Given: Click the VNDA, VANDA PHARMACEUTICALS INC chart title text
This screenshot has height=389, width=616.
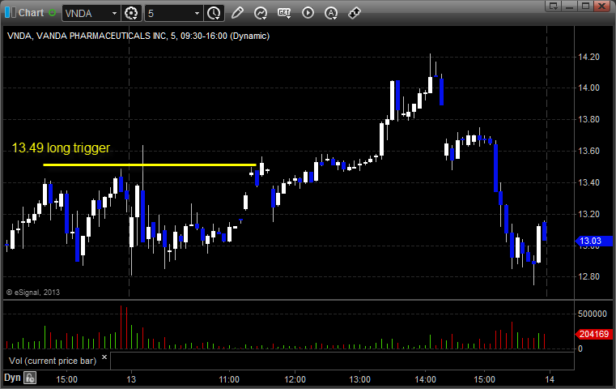Looking at the screenshot, I should [x=138, y=36].
